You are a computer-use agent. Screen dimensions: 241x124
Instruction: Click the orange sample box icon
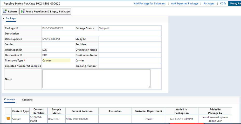[8, 119]
